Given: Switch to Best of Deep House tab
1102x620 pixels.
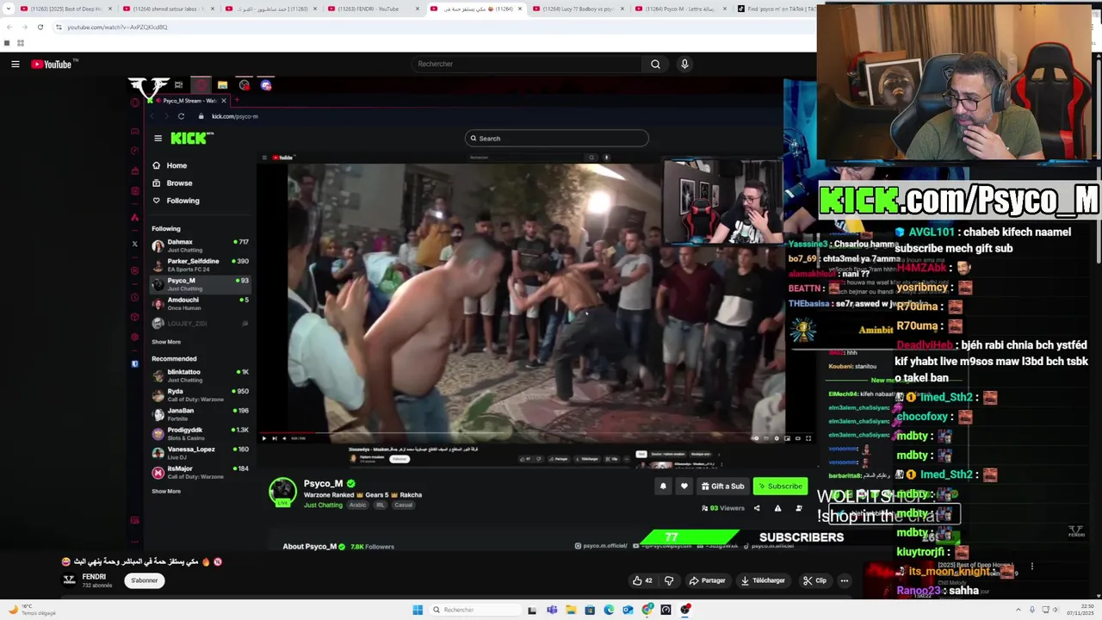Looking at the screenshot, I should (x=65, y=9).
